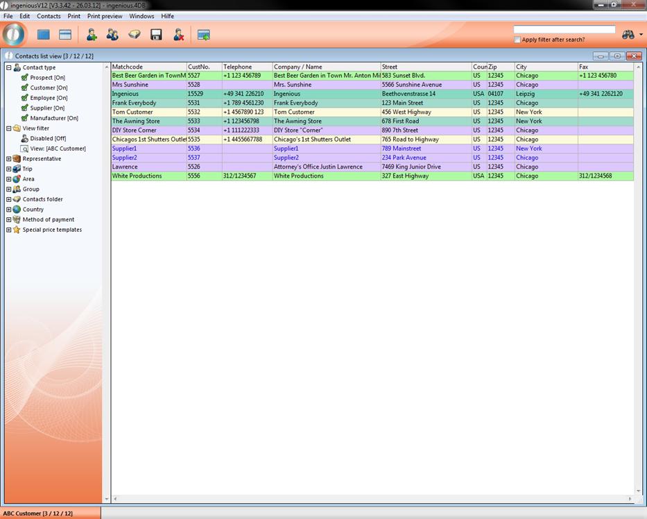Click the two-person contacts group icon
647x519 pixels.
(x=112, y=35)
